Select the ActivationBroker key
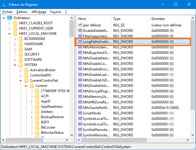Viewport: 196px width, 150px height. 43,70
